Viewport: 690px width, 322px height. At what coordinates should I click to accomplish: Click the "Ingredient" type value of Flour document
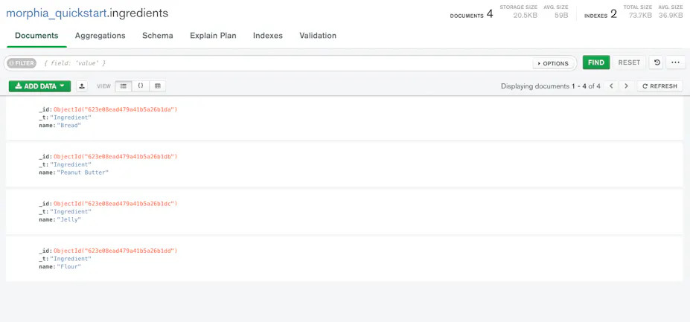(x=71, y=259)
